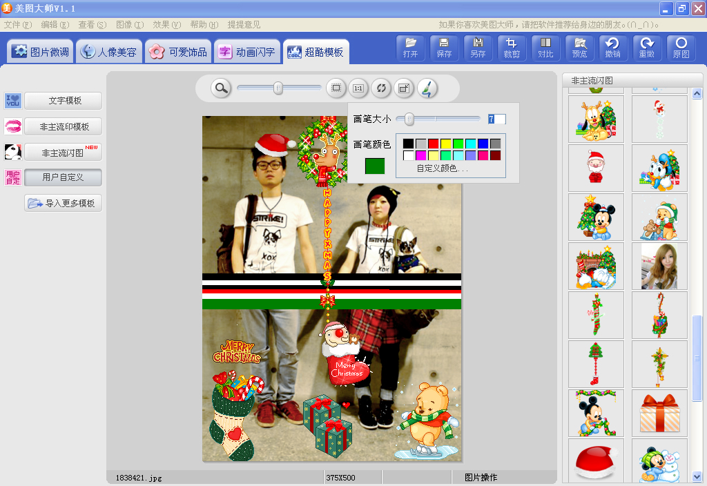Viewport: 707px width, 486px height.
Task: Click the thumbnail panel scroll down arrow
Action: point(697,476)
